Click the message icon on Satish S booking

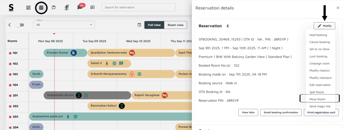(x=121, y=63)
